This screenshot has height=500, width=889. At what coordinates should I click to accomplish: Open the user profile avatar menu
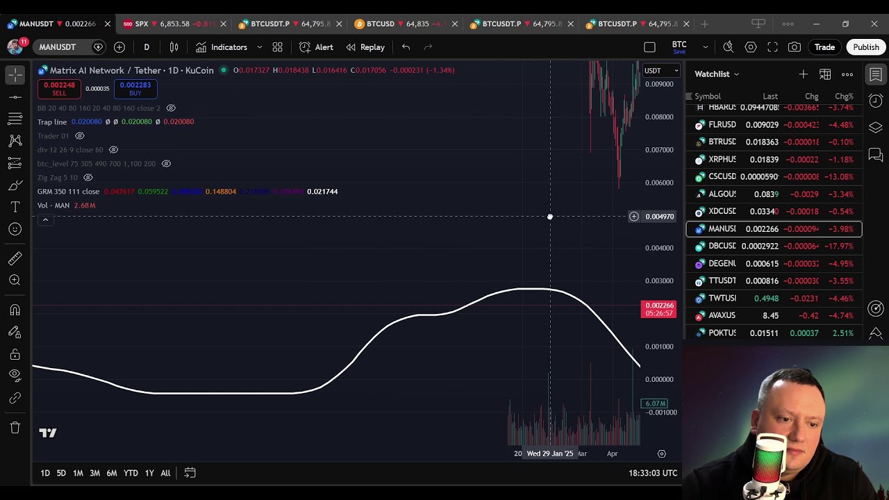click(x=15, y=47)
